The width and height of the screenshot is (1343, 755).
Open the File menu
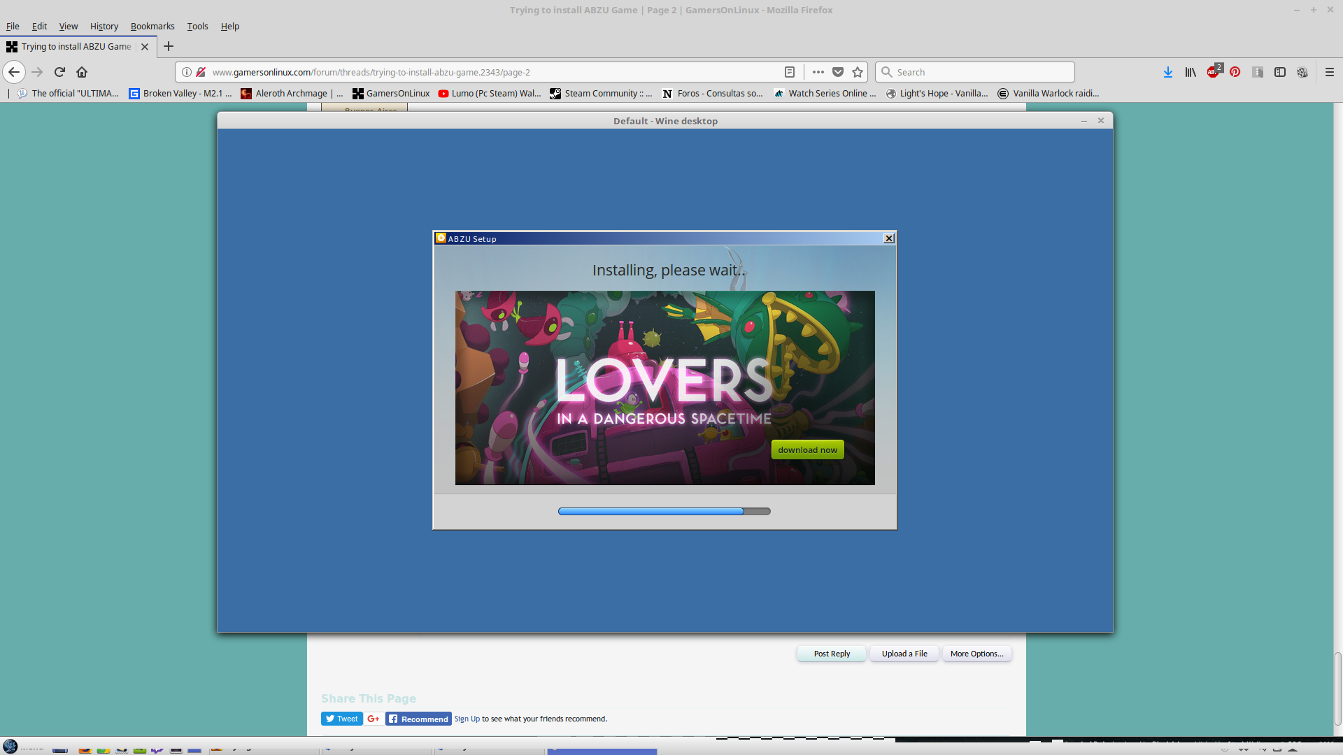(x=13, y=26)
